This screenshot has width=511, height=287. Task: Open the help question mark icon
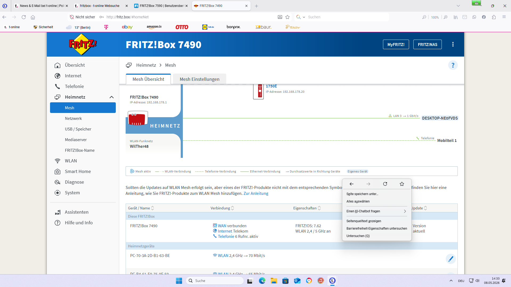(453, 65)
